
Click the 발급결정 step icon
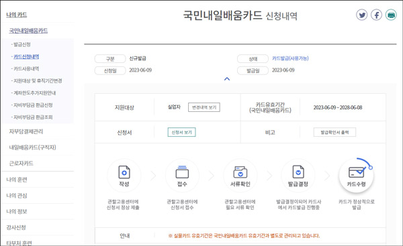point(298,176)
